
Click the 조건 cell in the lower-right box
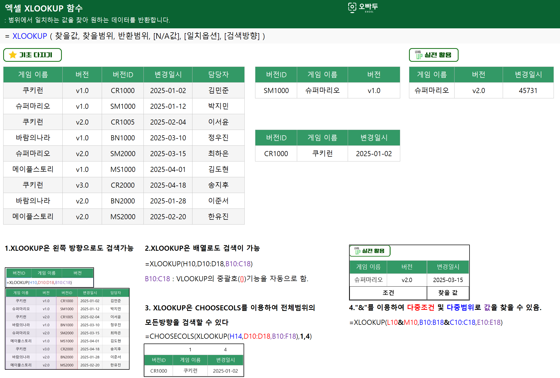388,293
